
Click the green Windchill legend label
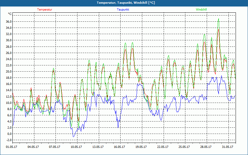201,10
